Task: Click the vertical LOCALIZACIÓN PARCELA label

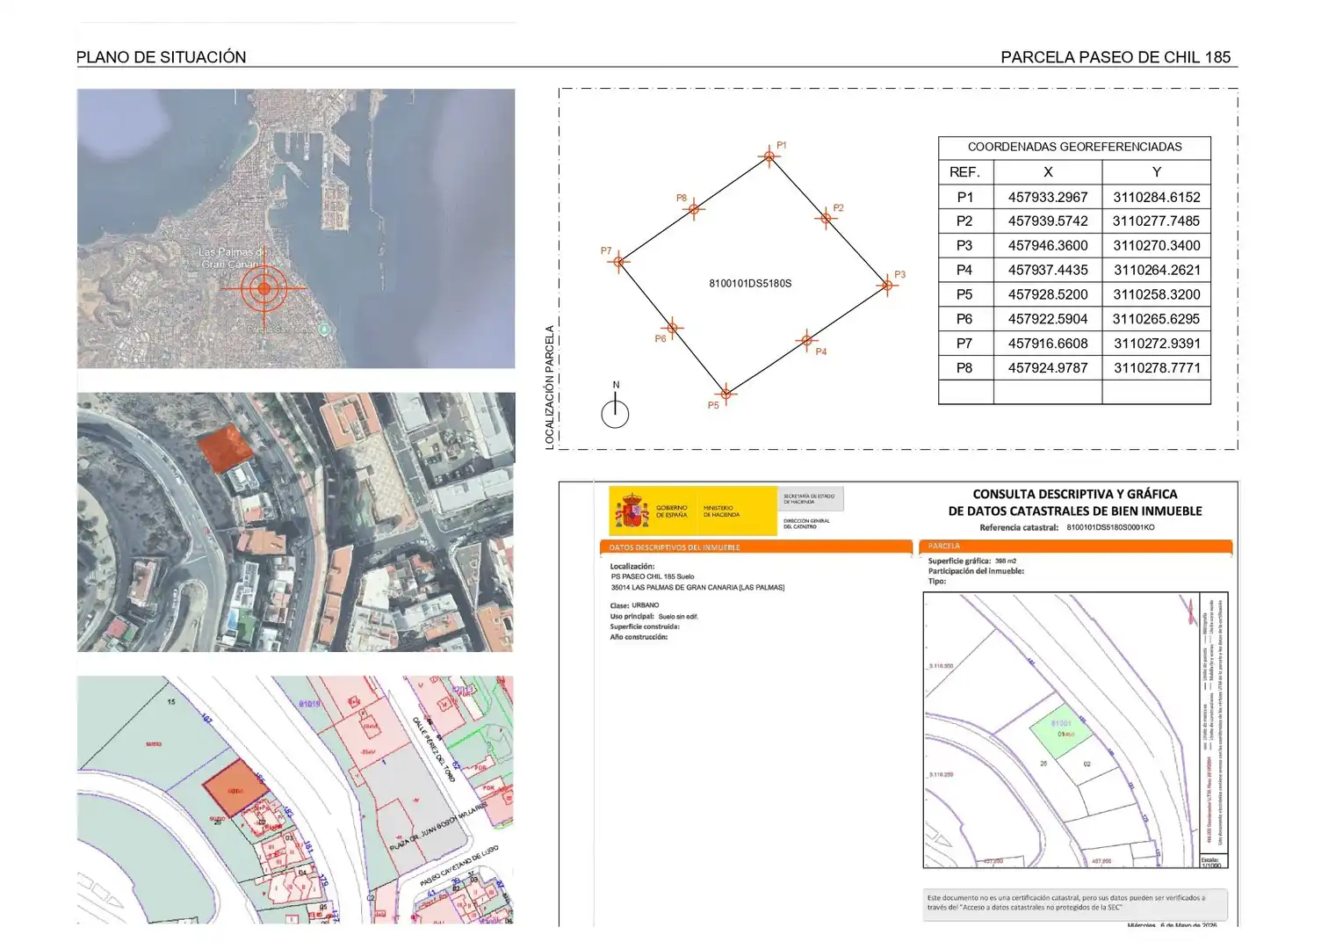Action: pyautogui.click(x=550, y=388)
